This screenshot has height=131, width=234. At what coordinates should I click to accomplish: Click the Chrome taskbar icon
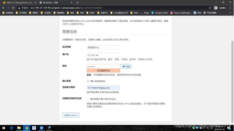tap(26, 128)
